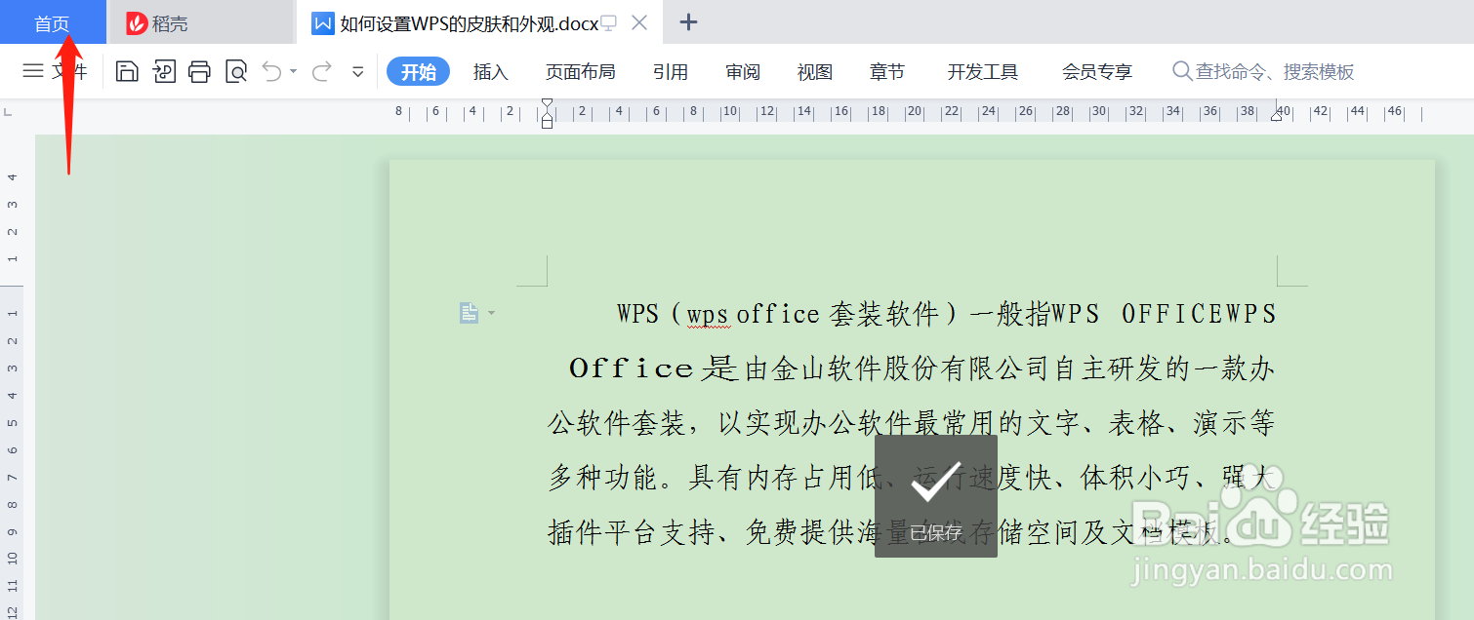1474x620 pixels.
Task: Switch to the 引用 ribbon tab
Action: point(671,72)
